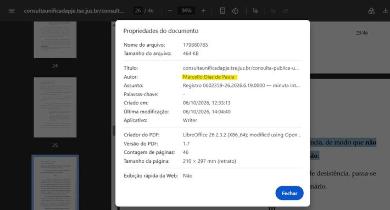Screen dimensions: 390x210
Task: Click the application value Writer
Action: tap(190, 120)
